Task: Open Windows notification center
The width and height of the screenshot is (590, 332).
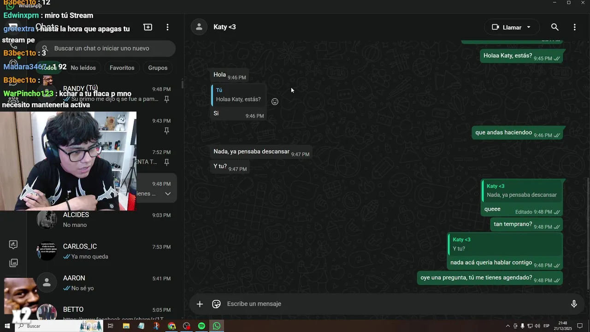Action: (x=580, y=326)
